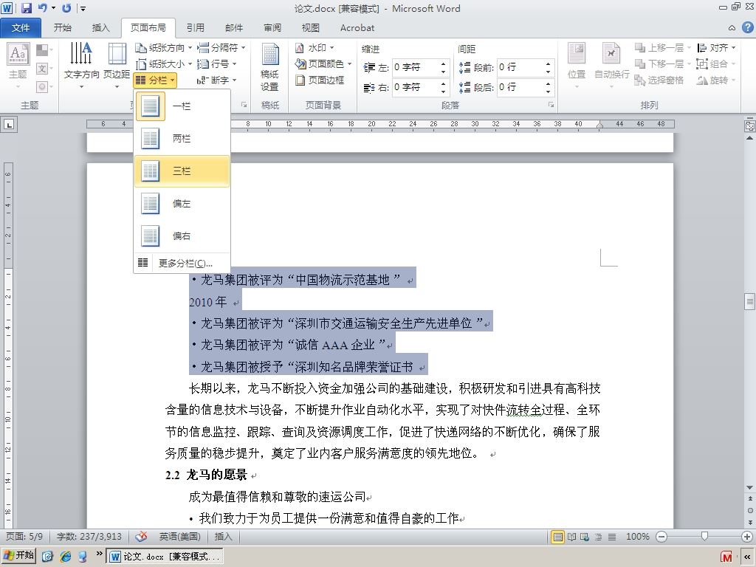The height and width of the screenshot is (567, 756).
Task: Click the page count 页面: 5/9 status
Action: pyautogui.click(x=24, y=537)
